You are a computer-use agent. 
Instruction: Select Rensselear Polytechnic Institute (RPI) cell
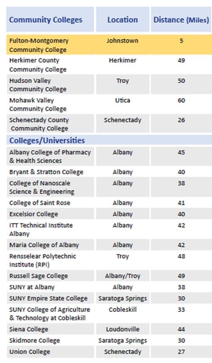coord(50,260)
